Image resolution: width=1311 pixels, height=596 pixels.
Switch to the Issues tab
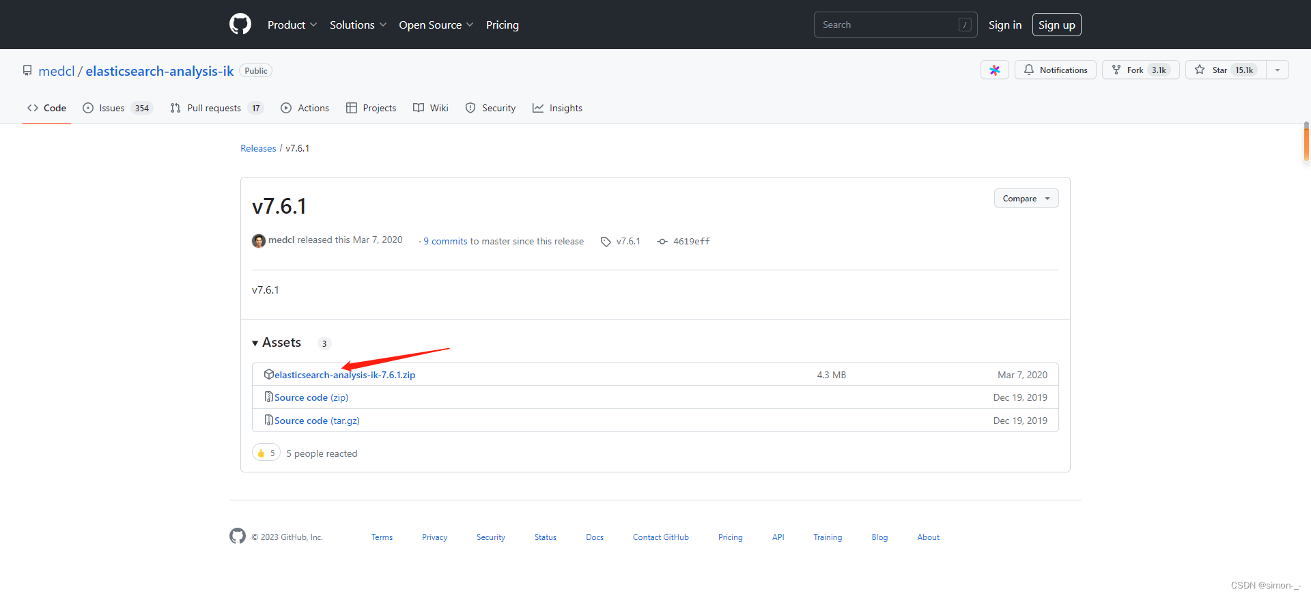click(117, 108)
